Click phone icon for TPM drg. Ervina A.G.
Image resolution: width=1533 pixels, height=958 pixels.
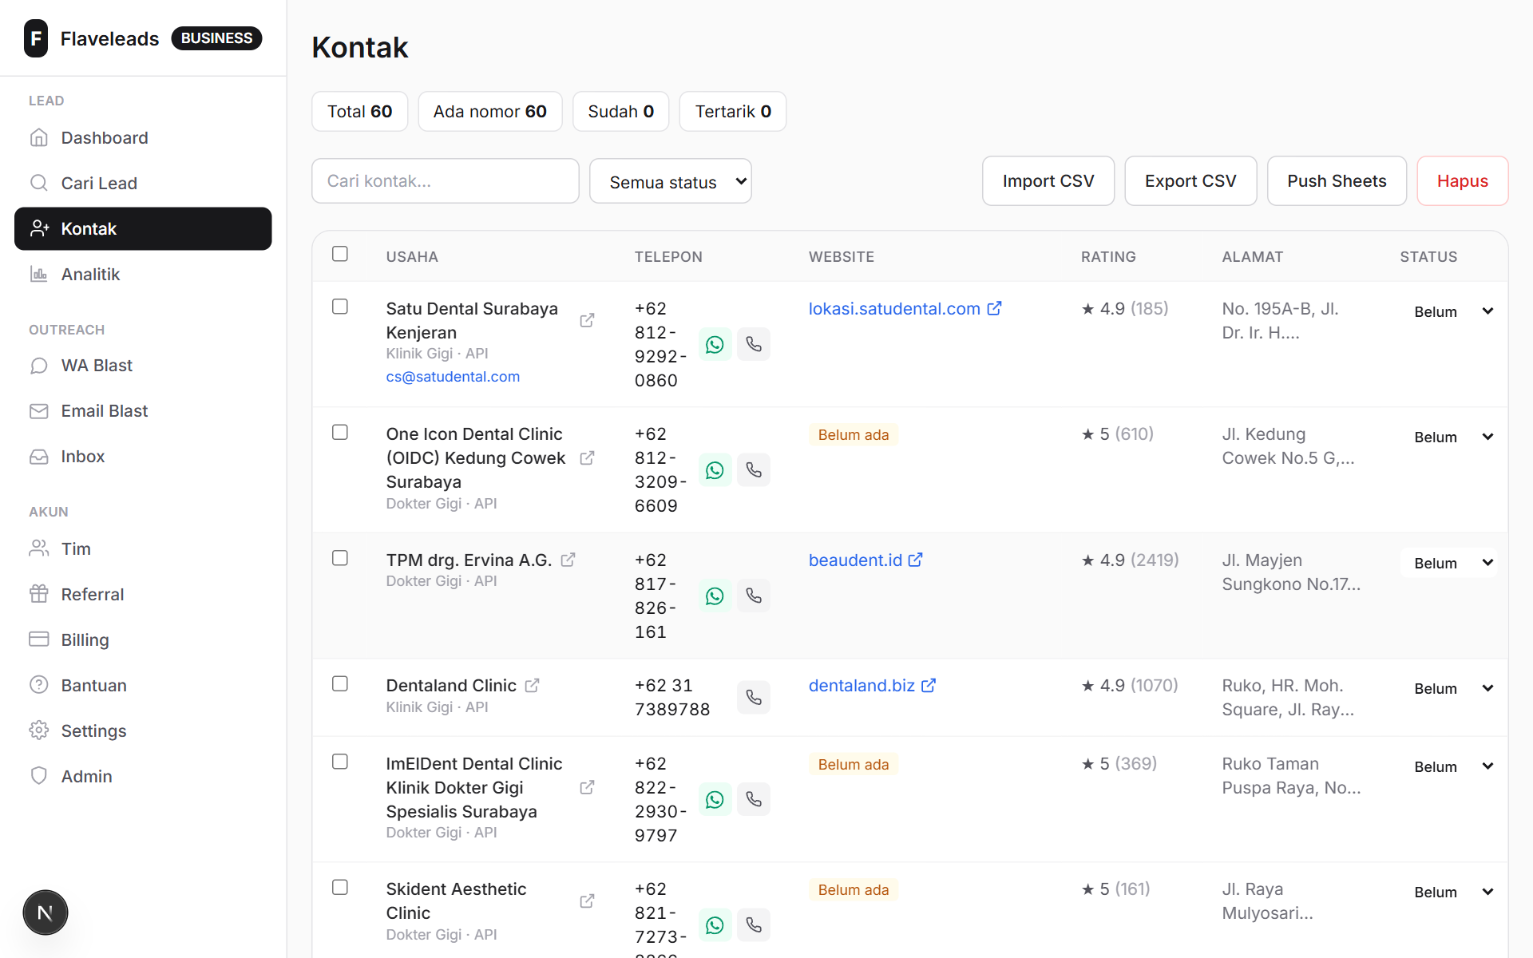pyautogui.click(x=754, y=596)
